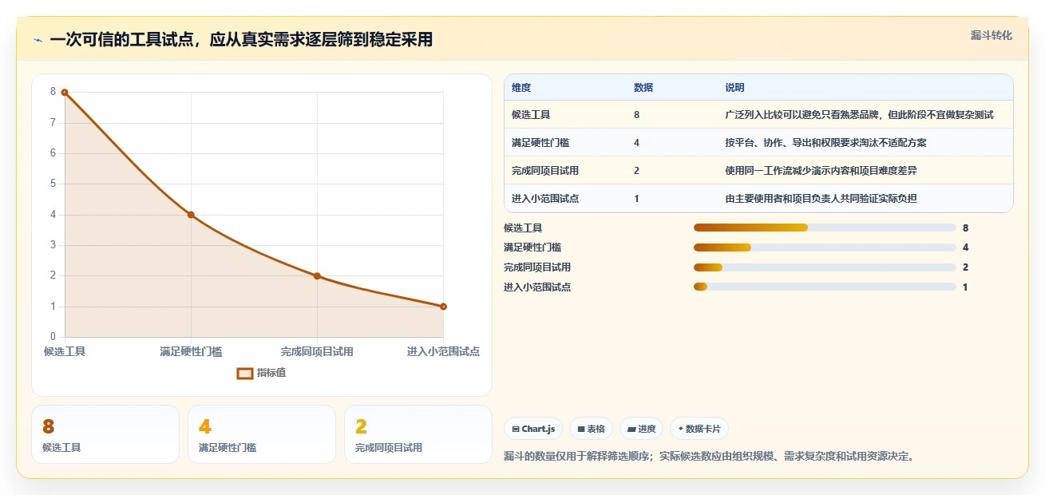Click the 数据卡片 chip

(699, 429)
